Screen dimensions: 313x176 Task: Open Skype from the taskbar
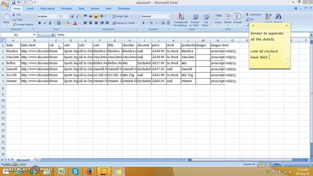pyautogui.click(x=75, y=172)
